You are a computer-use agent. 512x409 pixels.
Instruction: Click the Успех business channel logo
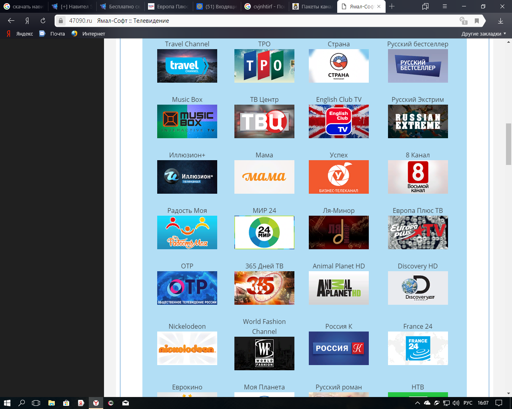pos(339,177)
